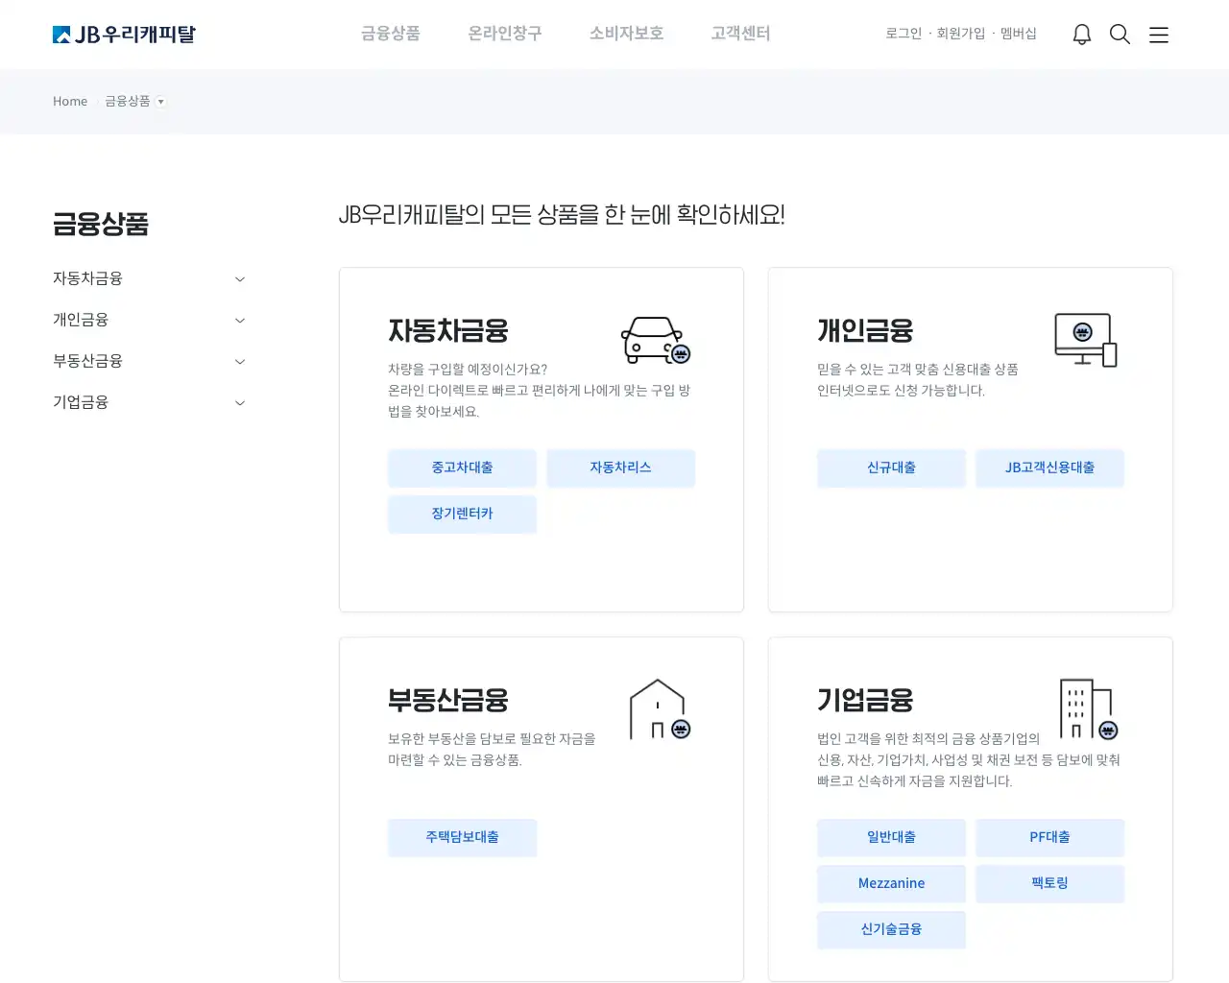Click the text '보유한 부동산을 담보로 필요한 자금을'
Screen dimensions: 1229x983
[x=492, y=739]
